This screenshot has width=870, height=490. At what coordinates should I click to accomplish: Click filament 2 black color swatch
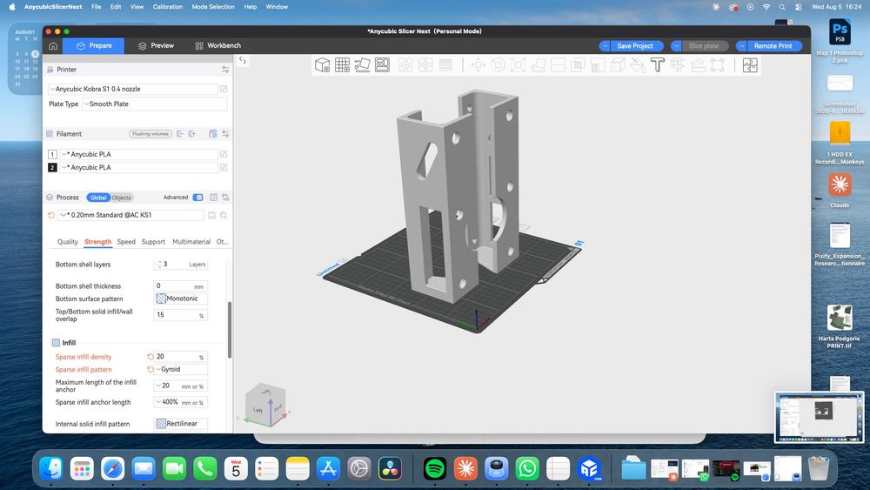click(53, 168)
